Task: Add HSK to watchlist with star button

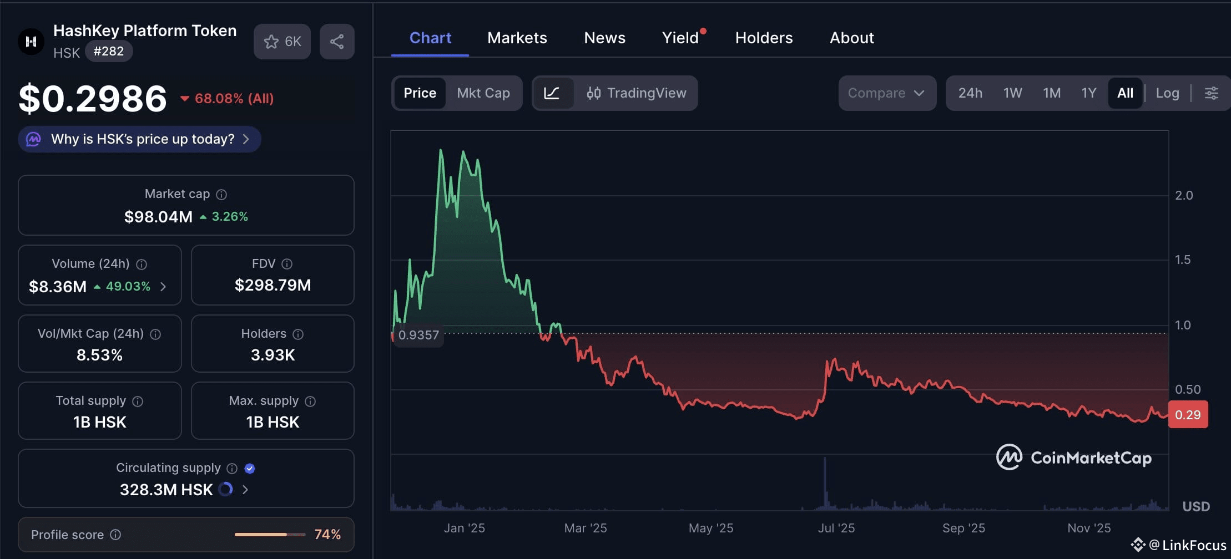Action: tap(282, 42)
